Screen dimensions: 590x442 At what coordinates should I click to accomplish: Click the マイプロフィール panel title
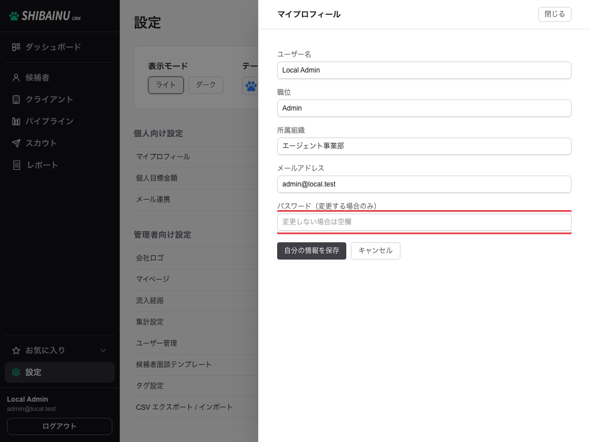tap(309, 14)
